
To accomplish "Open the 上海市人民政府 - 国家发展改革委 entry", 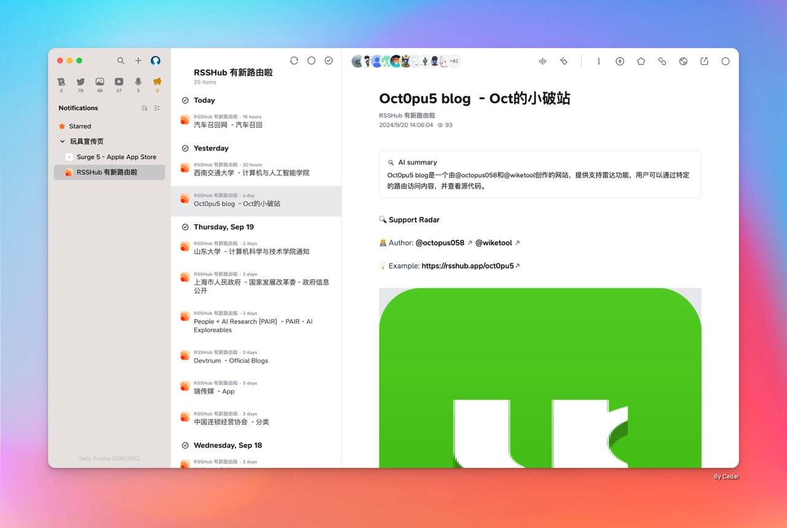I will coord(256,283).
